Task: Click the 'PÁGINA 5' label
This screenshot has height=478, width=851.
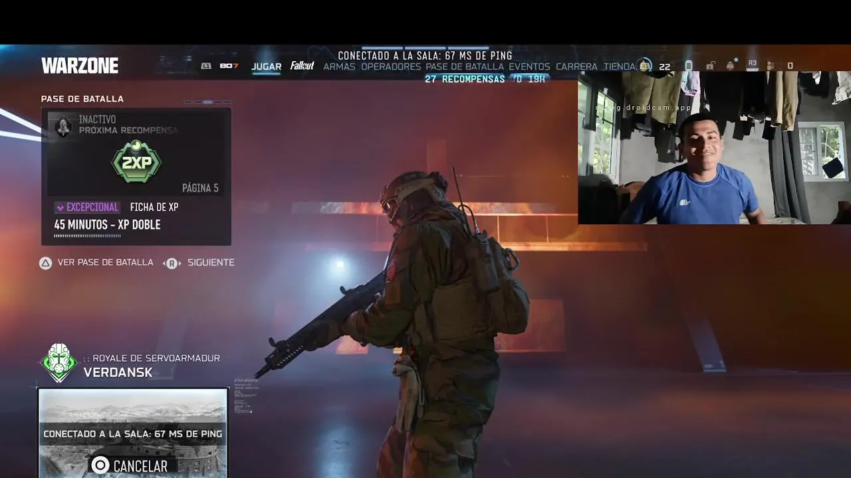Action: [200, 189]
